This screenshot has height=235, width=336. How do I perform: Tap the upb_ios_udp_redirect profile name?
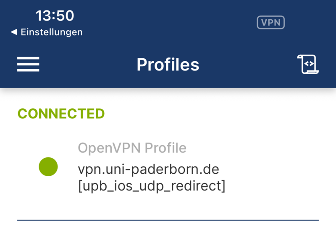click(x=152, y=186)
